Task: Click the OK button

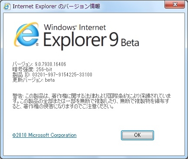Action: click(138, 135)
